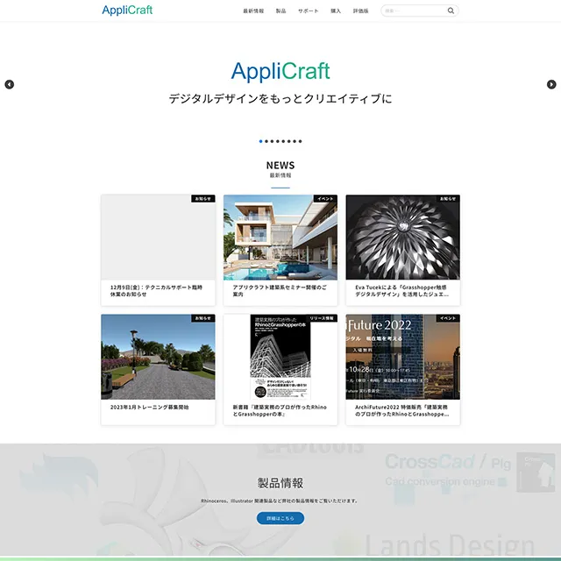The image size is (561, 561).
Task: Open the park pathway training thumbnail
Action: tap(158, 357)
